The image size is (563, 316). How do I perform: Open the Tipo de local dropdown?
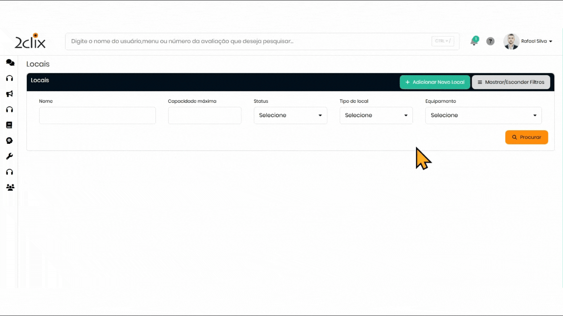pos(376,116)
